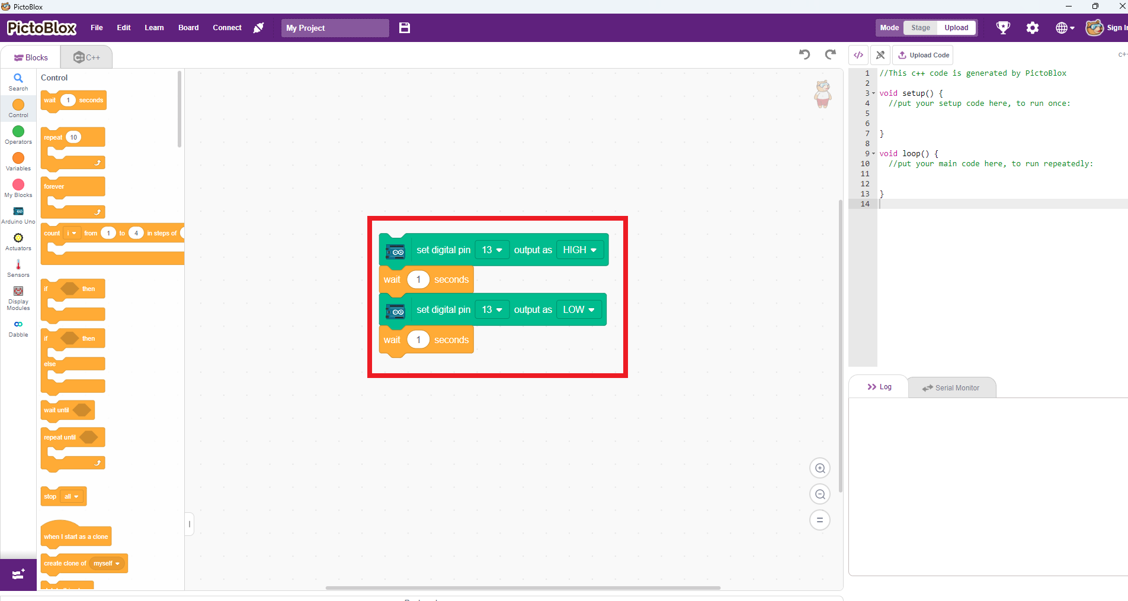Open the Board menu

tap(188, 27)
